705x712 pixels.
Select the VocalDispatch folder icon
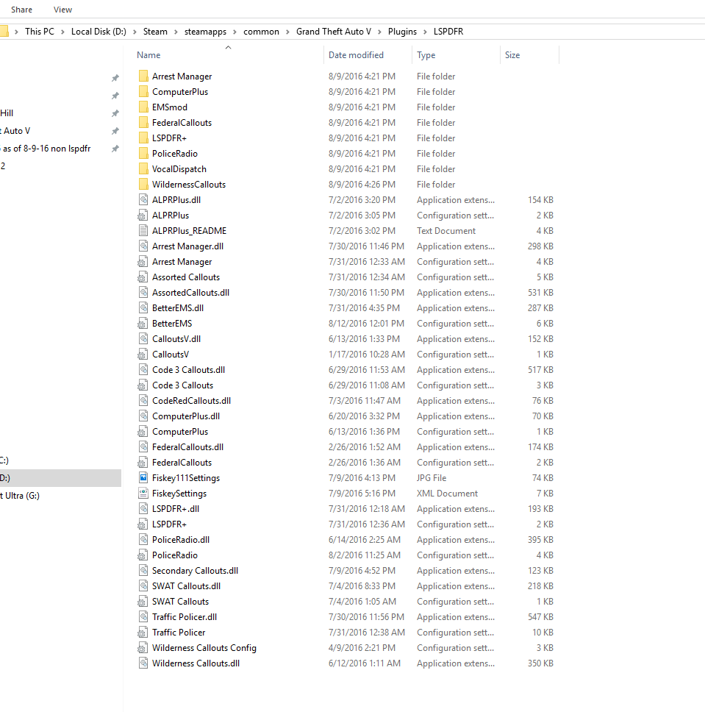[143, 168]
